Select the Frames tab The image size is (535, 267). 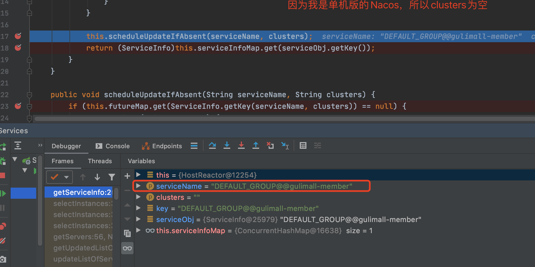point(63,161)
